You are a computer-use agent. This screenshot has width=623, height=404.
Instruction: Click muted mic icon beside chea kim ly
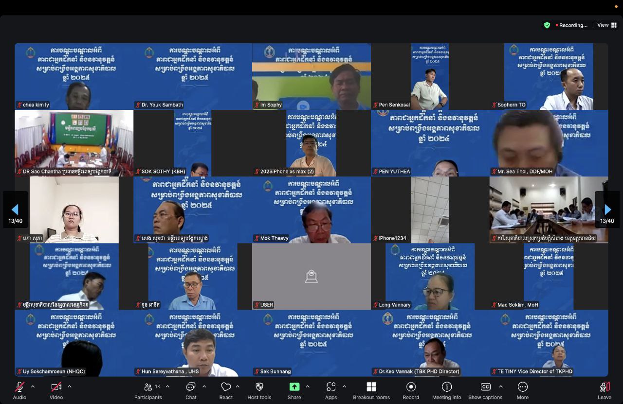pyautogui.click(x=19, y=105)
